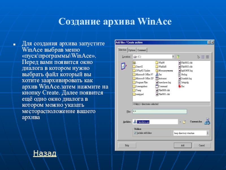
Task: Select the Scandisk.log file
Action: tap(185, 78)
